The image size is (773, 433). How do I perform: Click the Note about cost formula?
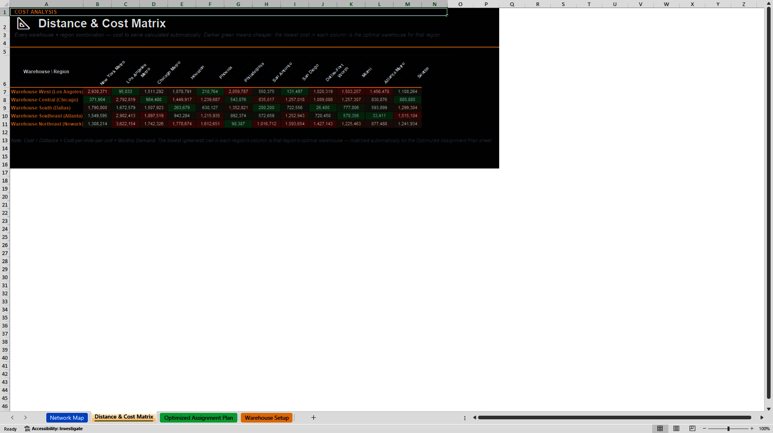[251, 140]
